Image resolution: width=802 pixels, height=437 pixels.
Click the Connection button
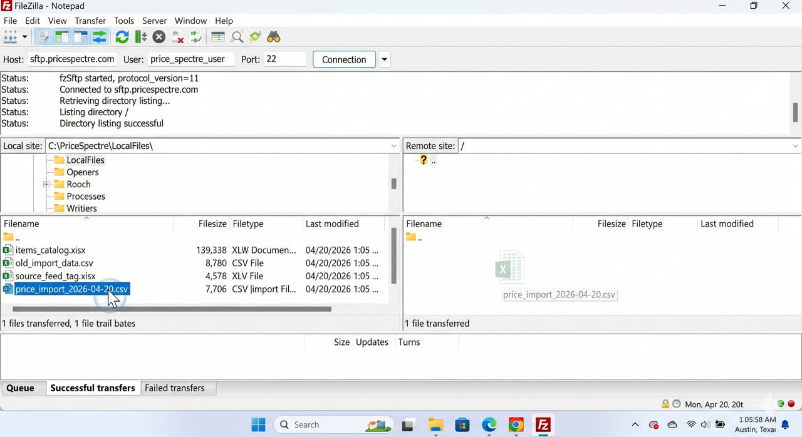coord(343,59)
